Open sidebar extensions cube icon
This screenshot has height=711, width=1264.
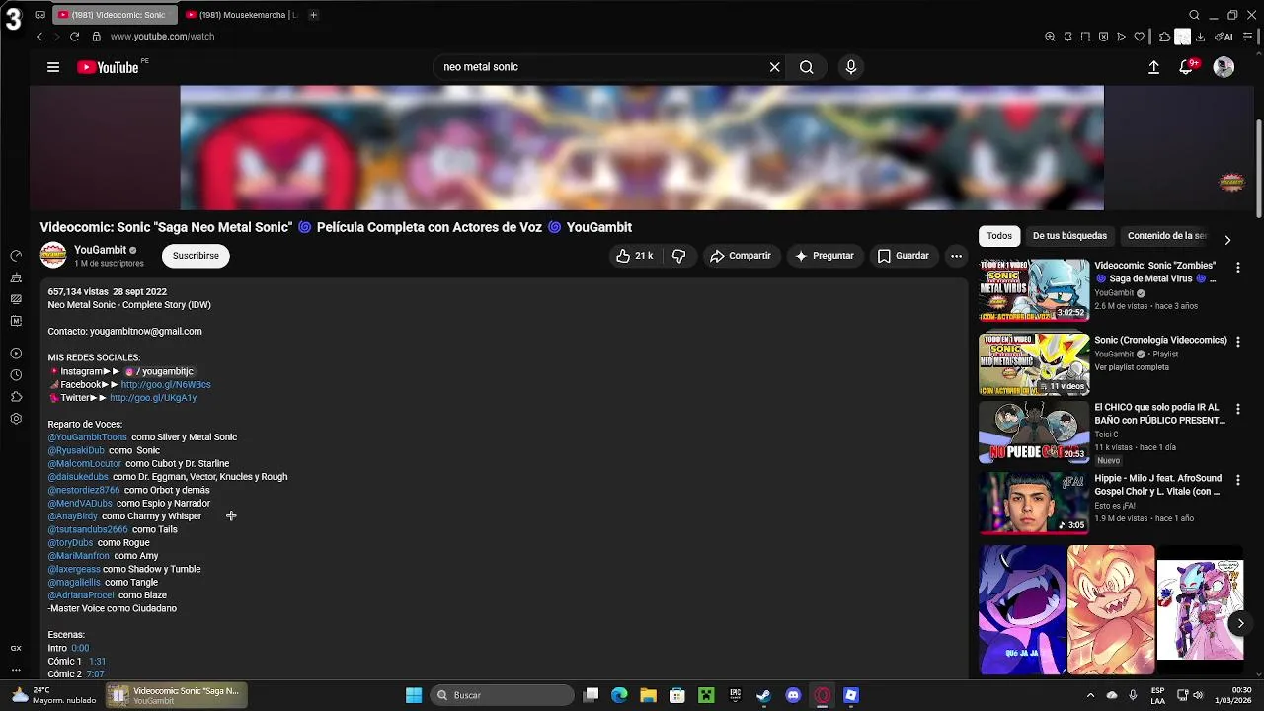[16, 397]
